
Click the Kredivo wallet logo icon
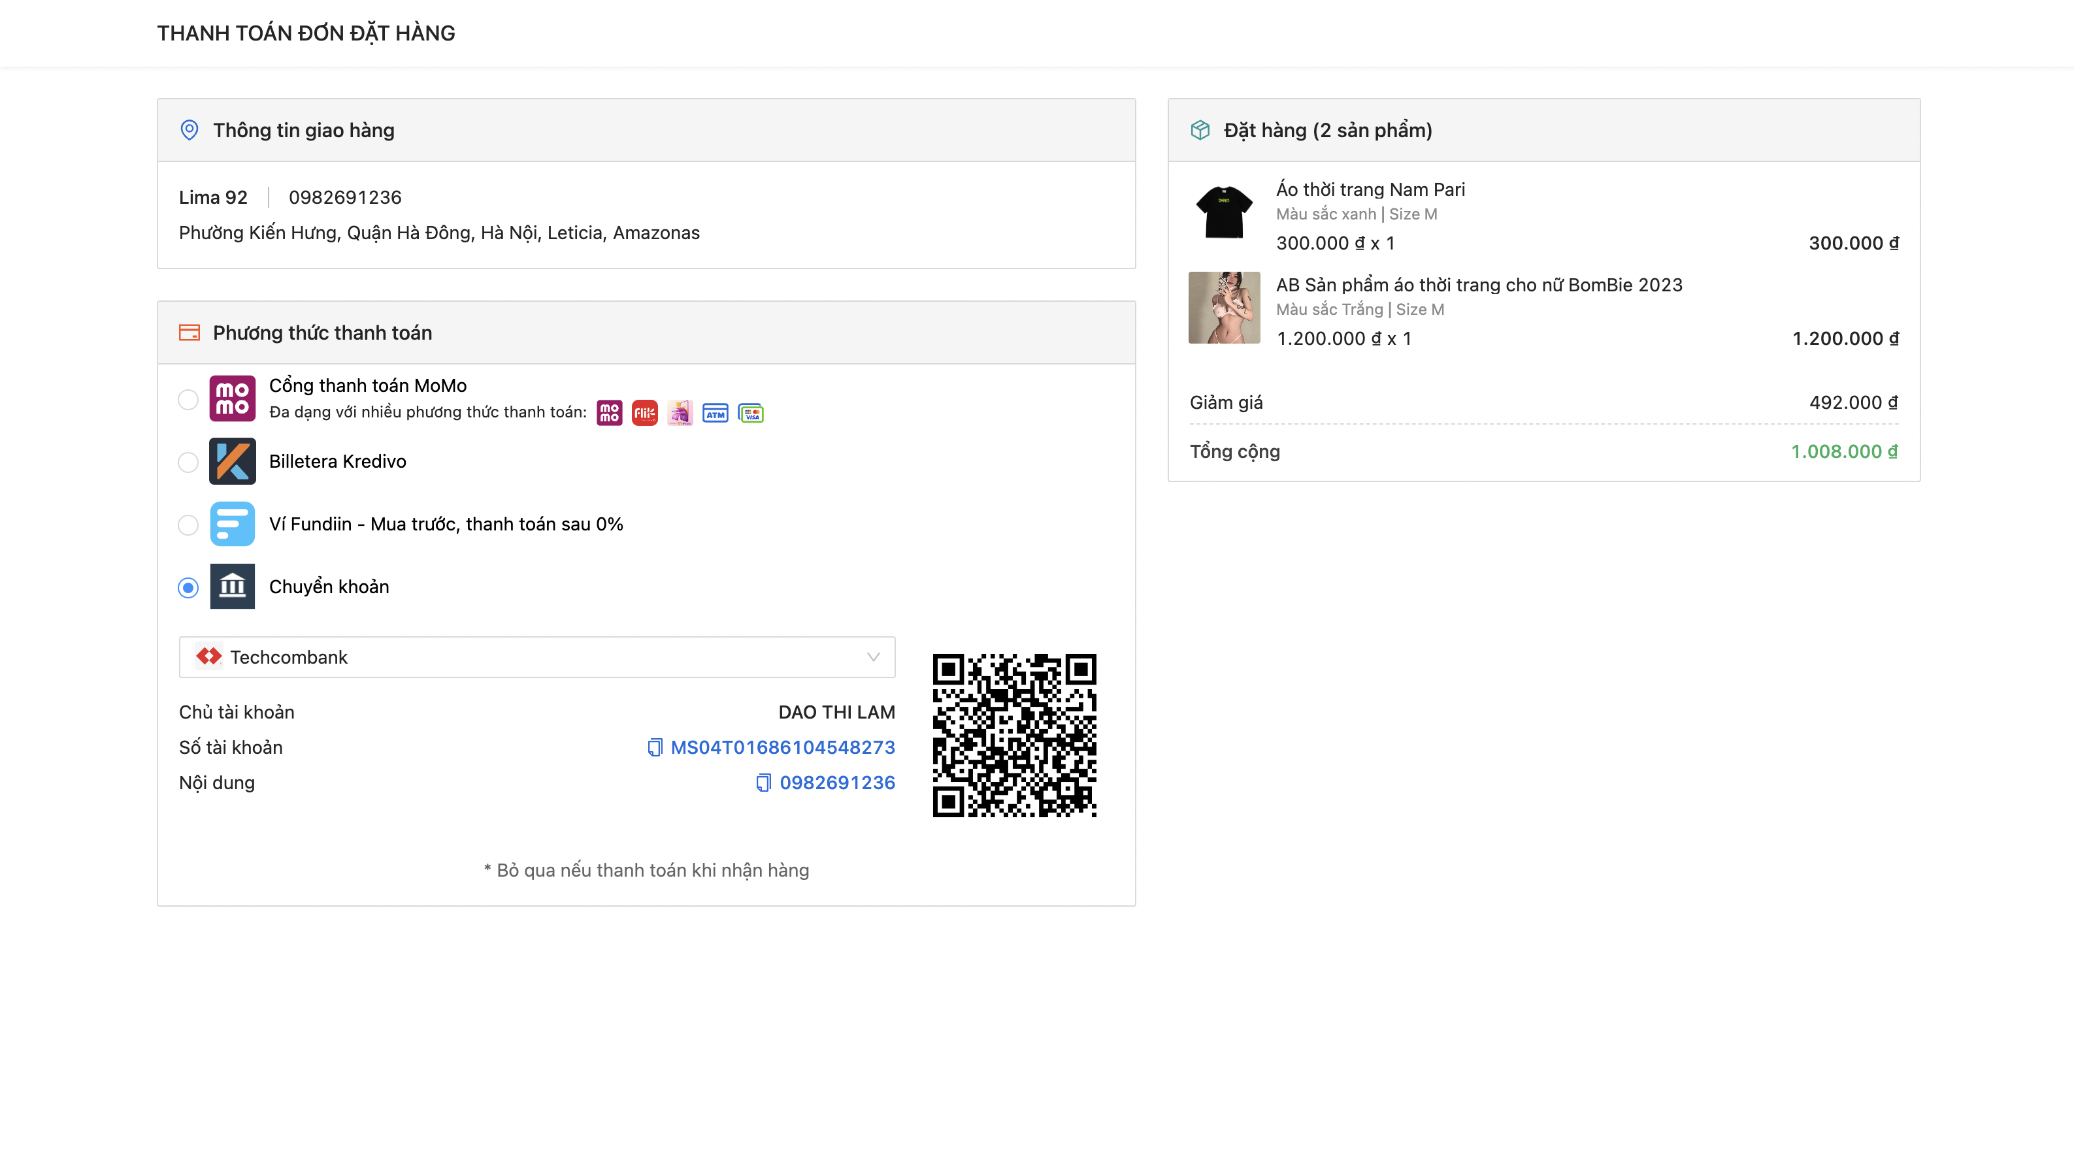(232, 461)
